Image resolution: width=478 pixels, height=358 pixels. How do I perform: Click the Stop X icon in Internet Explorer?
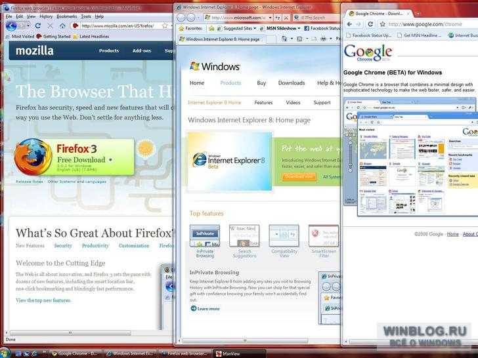286,18
